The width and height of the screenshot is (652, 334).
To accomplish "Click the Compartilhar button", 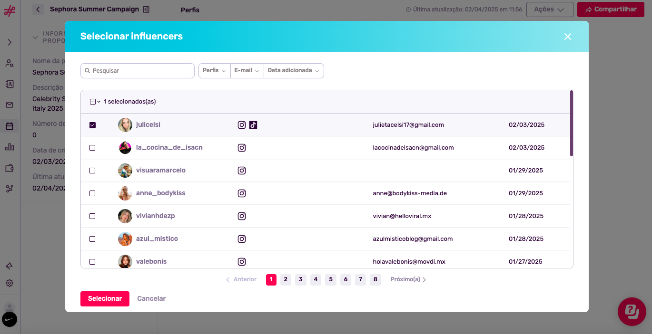I will pyautogui.click(x=611, y=10).
